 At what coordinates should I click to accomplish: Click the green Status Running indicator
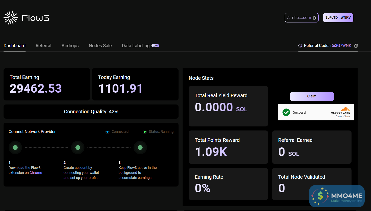(x=145, y=132)
